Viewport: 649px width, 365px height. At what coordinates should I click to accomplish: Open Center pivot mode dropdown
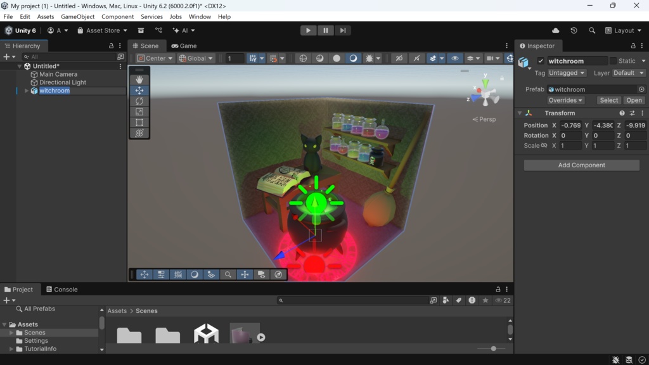pyautogui.click(x=155, y=58)
